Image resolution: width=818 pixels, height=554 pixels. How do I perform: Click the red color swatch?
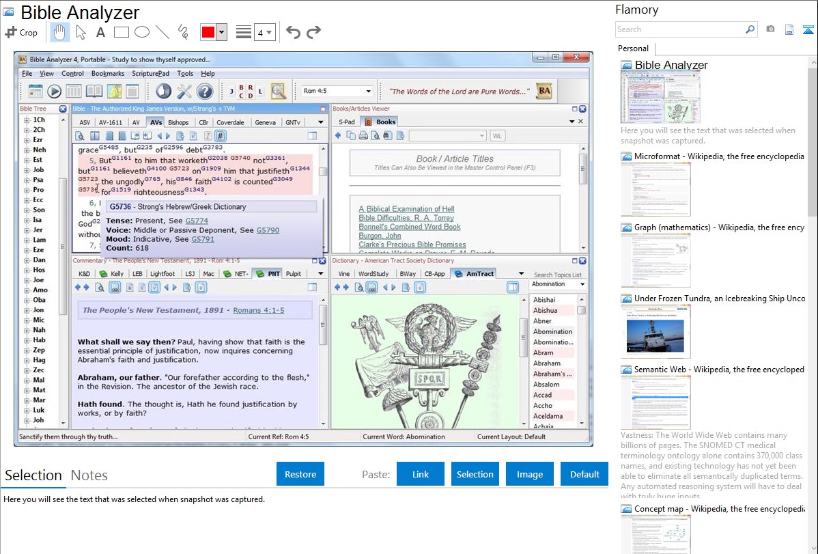pos(208,32)
